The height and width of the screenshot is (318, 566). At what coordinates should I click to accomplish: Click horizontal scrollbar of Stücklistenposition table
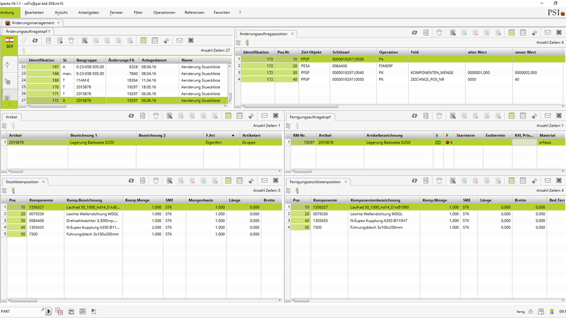coord(24,300)
